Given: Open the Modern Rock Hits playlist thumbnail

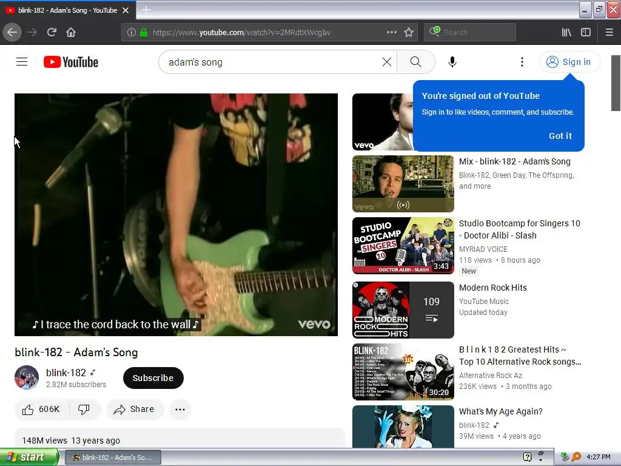Looking at the screenshot, I should (403, 310).
